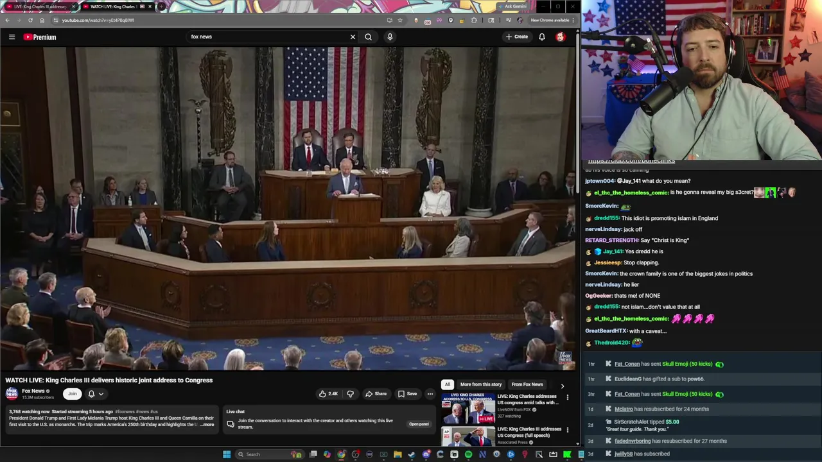Click chat username 'GreatBeardHTX'

tap(606, 331)
